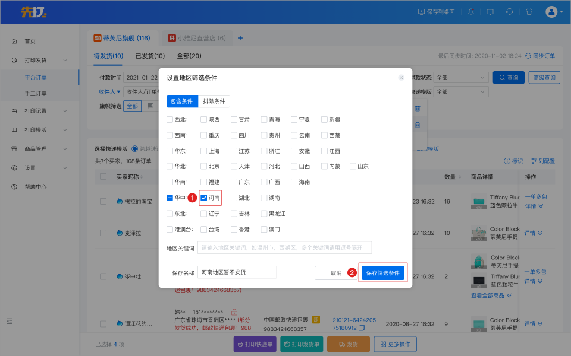Tick the 西北 region group checkbox
Viewport: 571px width, 356px height.
point(170,119)
